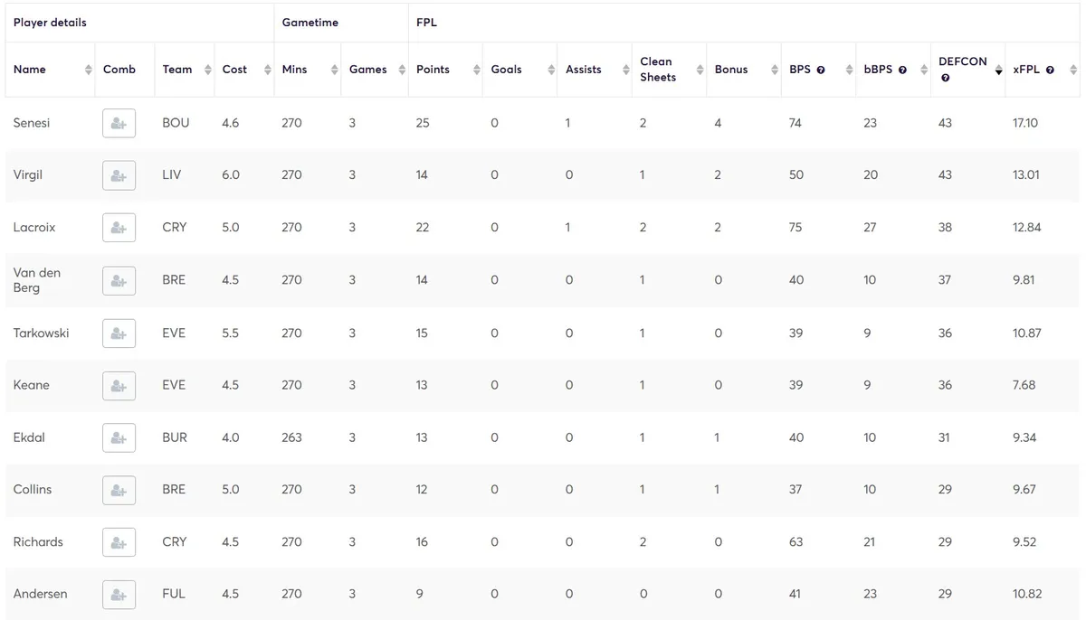Click Richards' BPS value 63
Screen dimensions: 1086x620
(x=796, y=542)
